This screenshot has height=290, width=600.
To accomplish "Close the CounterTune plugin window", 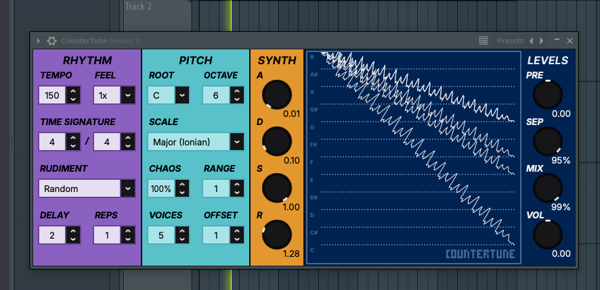I will 570,41.
